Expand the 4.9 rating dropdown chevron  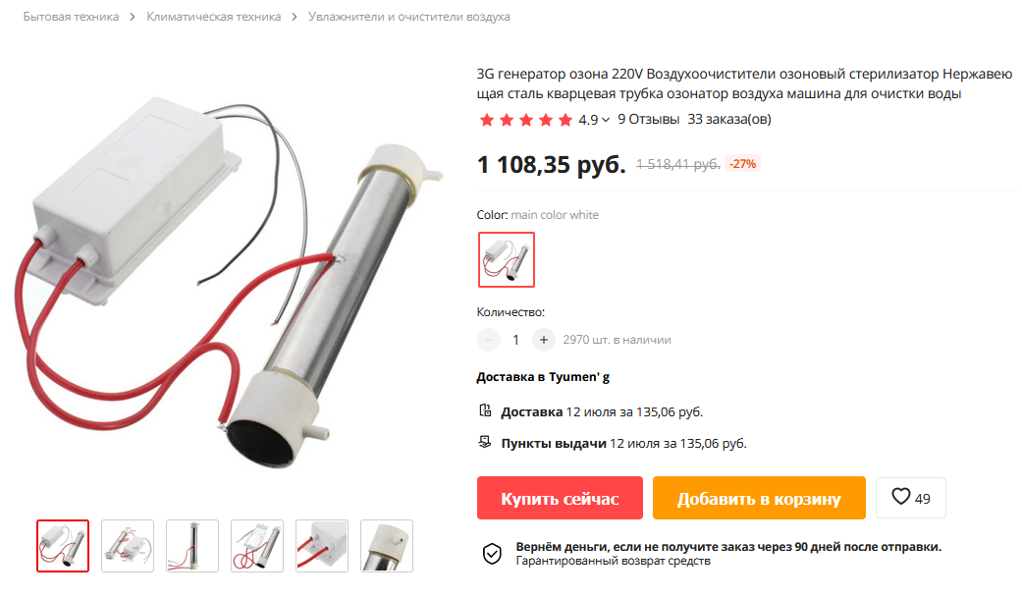coord(606,120)
